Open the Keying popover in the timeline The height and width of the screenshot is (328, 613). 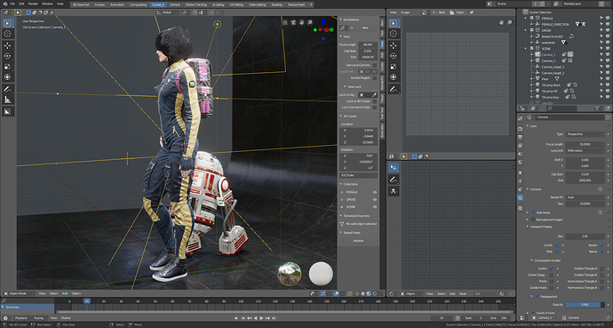click(39, 318)
